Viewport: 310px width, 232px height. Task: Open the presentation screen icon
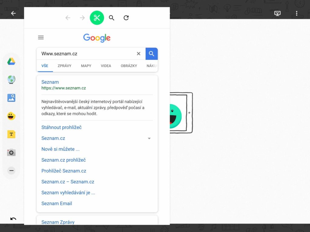277,13
